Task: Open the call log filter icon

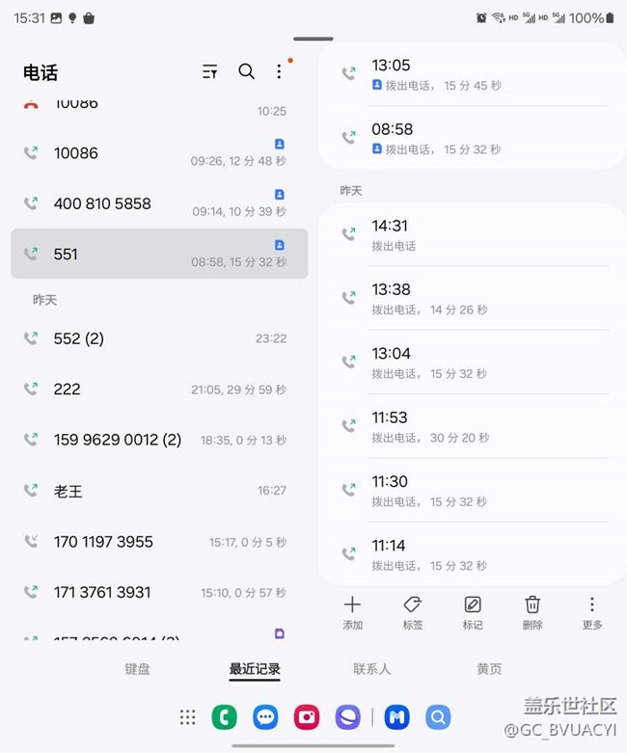Action: click(209, 71)
